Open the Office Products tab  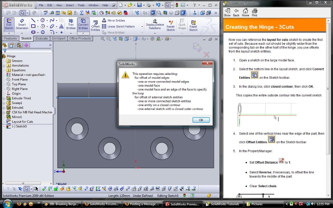[x=80, y=38]
